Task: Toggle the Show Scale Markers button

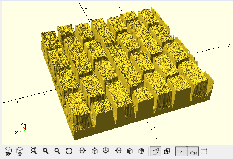Action: click(x=193, y=151)
